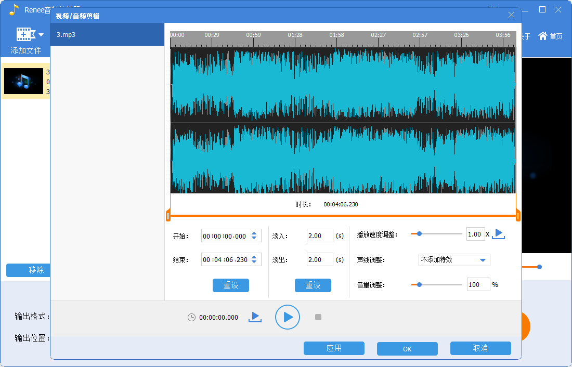Click the fade-out duration field
The width and height of the screenshot is (572, 367).
(320, 260)
